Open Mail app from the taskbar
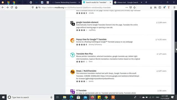This screenshot has width=177, height=100. [85, 97]
